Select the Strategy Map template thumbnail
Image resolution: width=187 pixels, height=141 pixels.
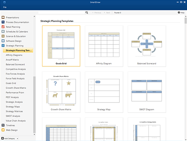[104, 92]
